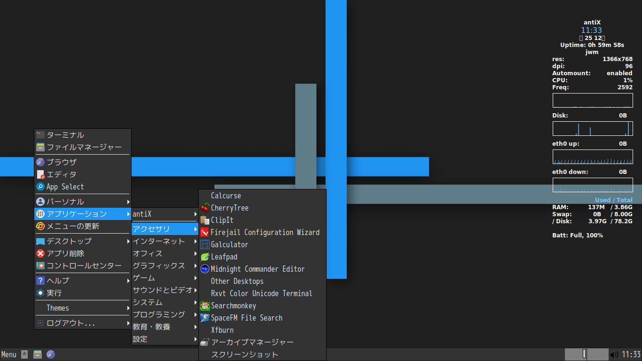Click the SpaceFM File Search icon
This screenshot has width=642, height=361.
[x=205, y=318]
